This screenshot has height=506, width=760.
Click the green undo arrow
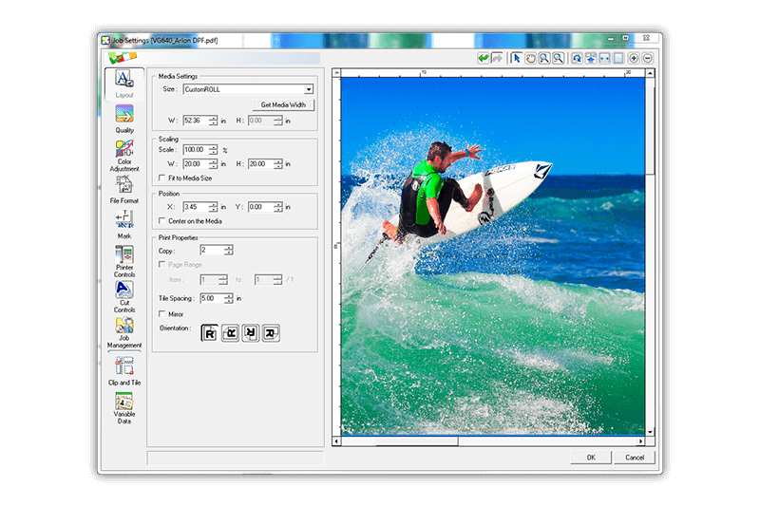click(x=483, y=58)
